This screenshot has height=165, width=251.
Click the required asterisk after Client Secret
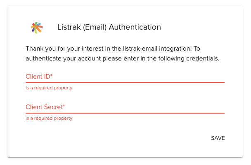[x=64, y=107]
